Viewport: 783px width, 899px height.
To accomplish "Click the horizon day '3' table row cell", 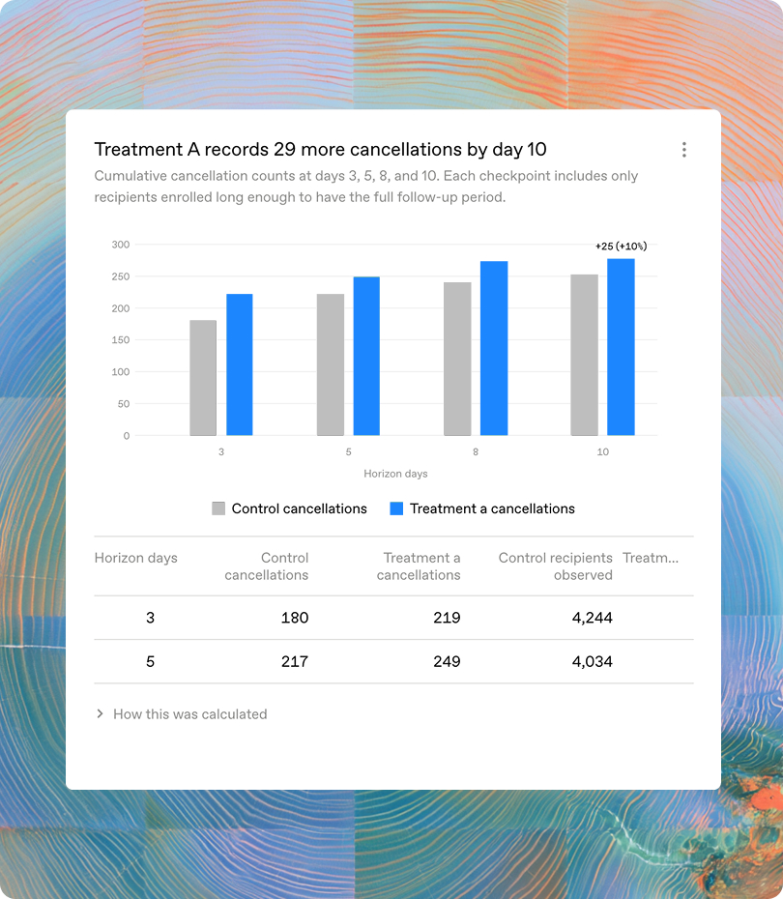I will [150, 618].
